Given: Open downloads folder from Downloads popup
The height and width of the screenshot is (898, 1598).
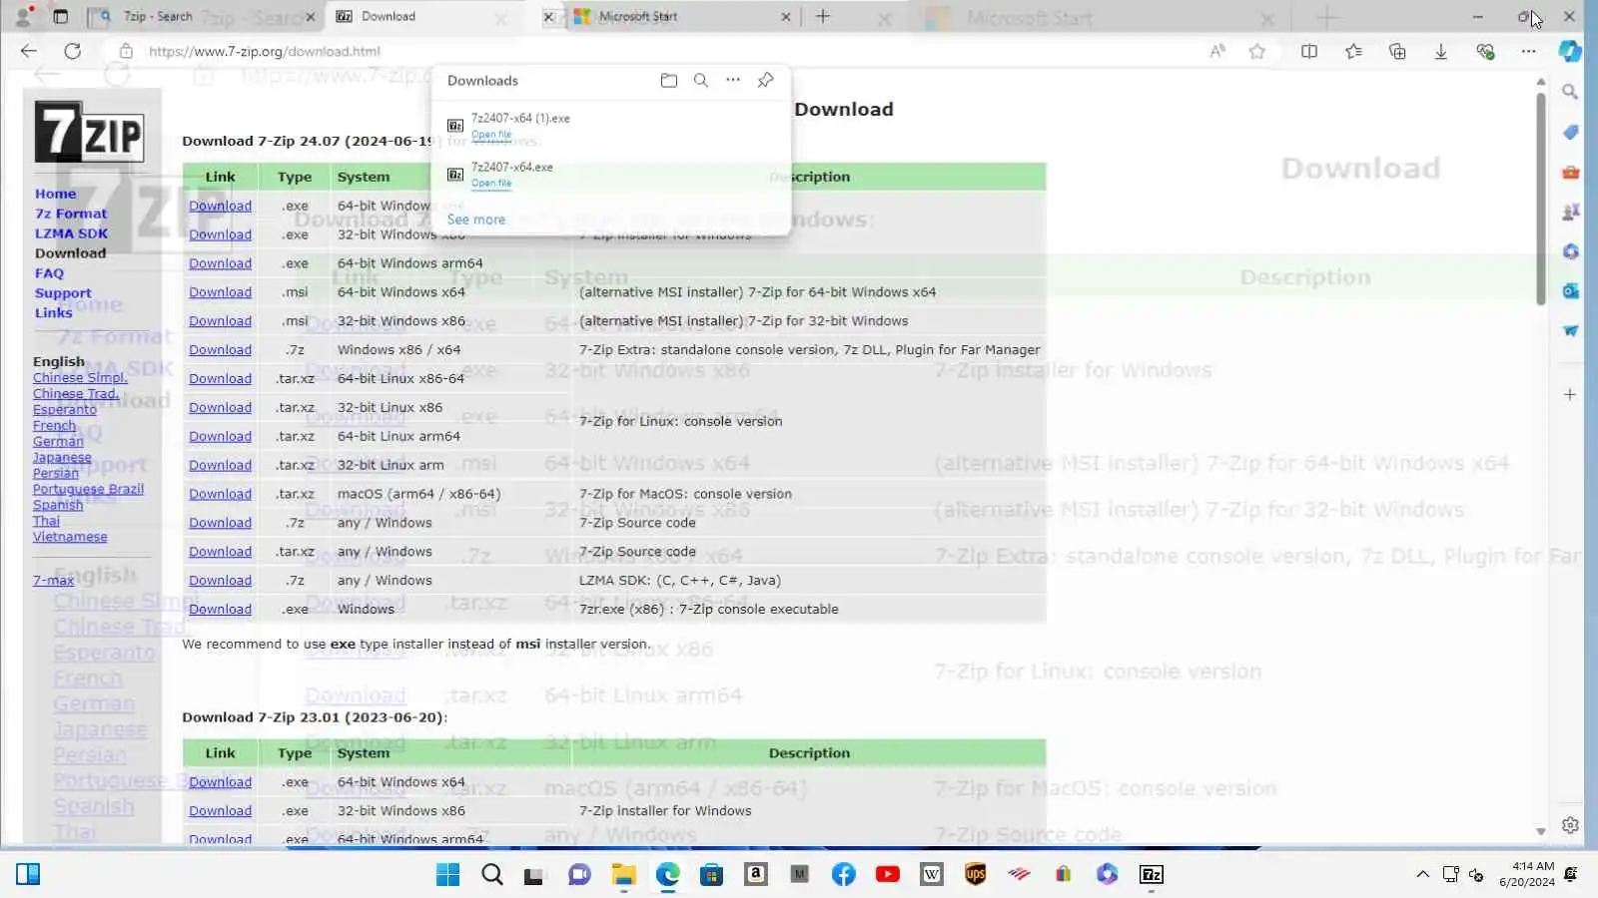Looking at the screenshot, I should coord(669,80).
